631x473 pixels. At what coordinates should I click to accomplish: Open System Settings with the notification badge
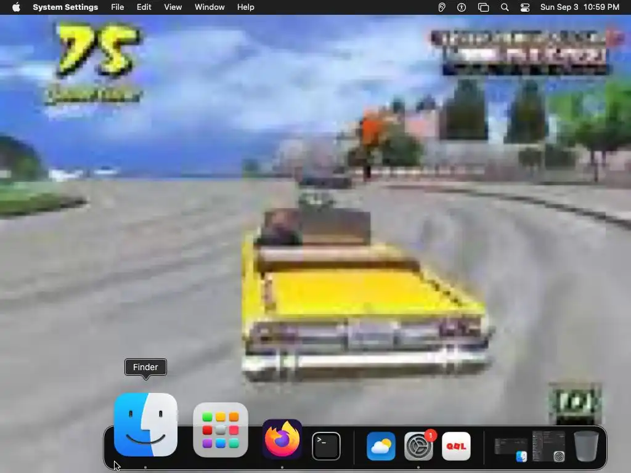418,446
